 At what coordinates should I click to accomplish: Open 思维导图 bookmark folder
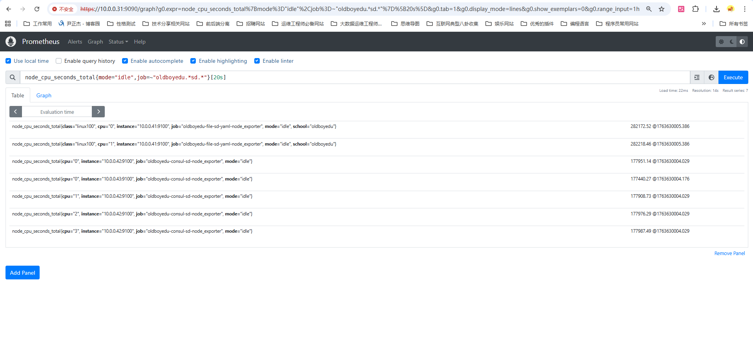(x=405, y=24)
